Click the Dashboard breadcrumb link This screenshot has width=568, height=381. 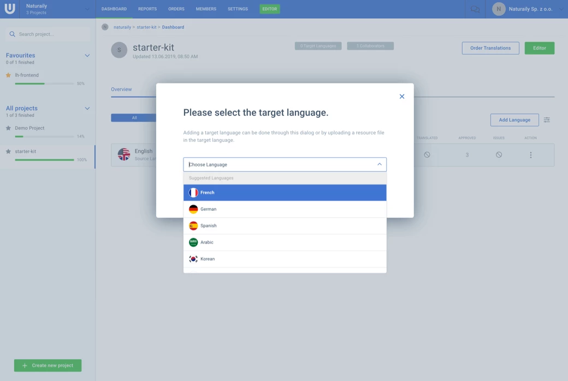pyautogui.click(x=173, y=27)
